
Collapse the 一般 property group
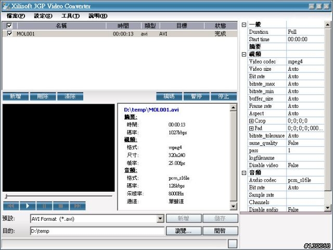click(x=244, y=24)
